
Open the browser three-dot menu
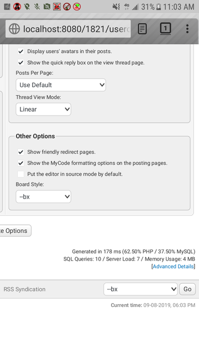[x=187, y=29]
